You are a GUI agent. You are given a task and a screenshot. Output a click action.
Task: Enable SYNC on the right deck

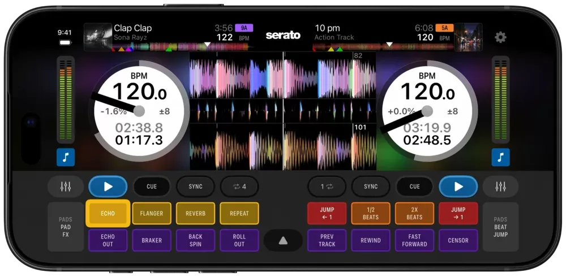371,187
